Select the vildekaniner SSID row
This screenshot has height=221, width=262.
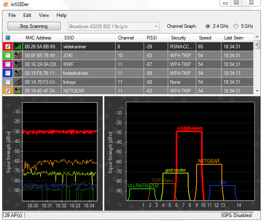coord(88,46)
